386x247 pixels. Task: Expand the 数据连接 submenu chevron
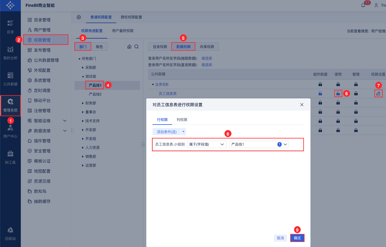point(65,131)
